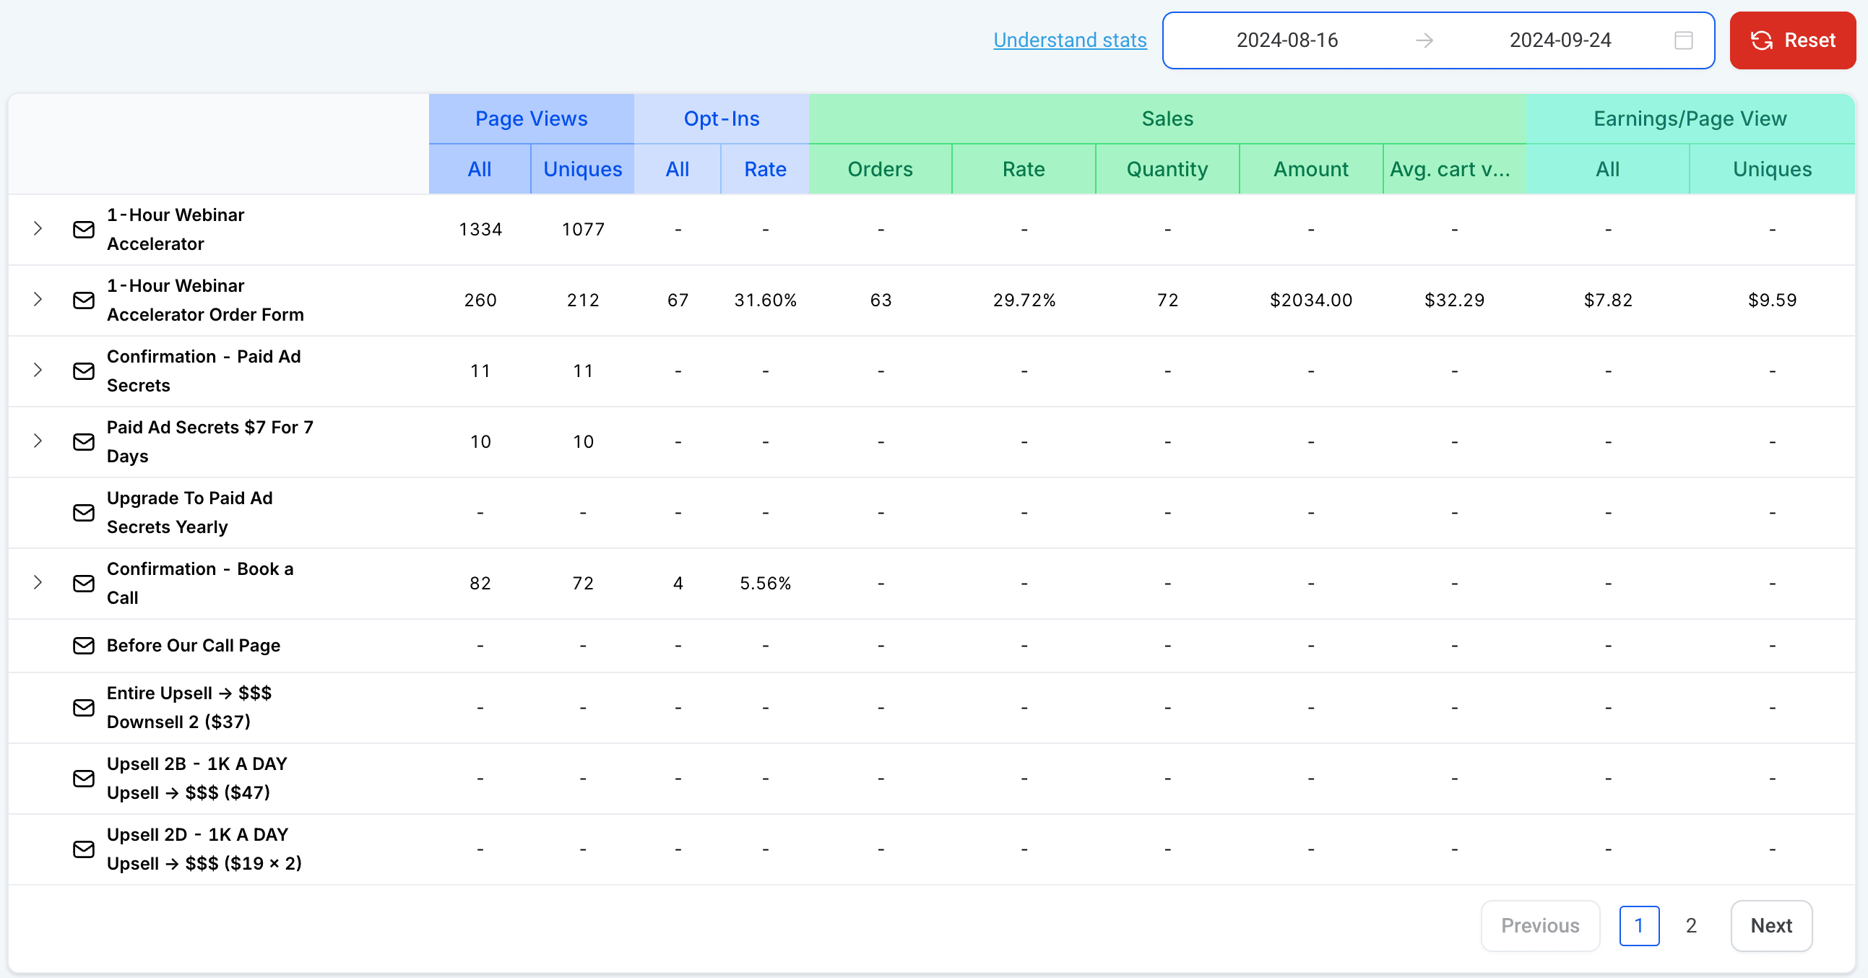Click envelope icon next to Before Our Call Page
Image resolution: width=1868 pixels, height=978 pixels.
(83, 645)
